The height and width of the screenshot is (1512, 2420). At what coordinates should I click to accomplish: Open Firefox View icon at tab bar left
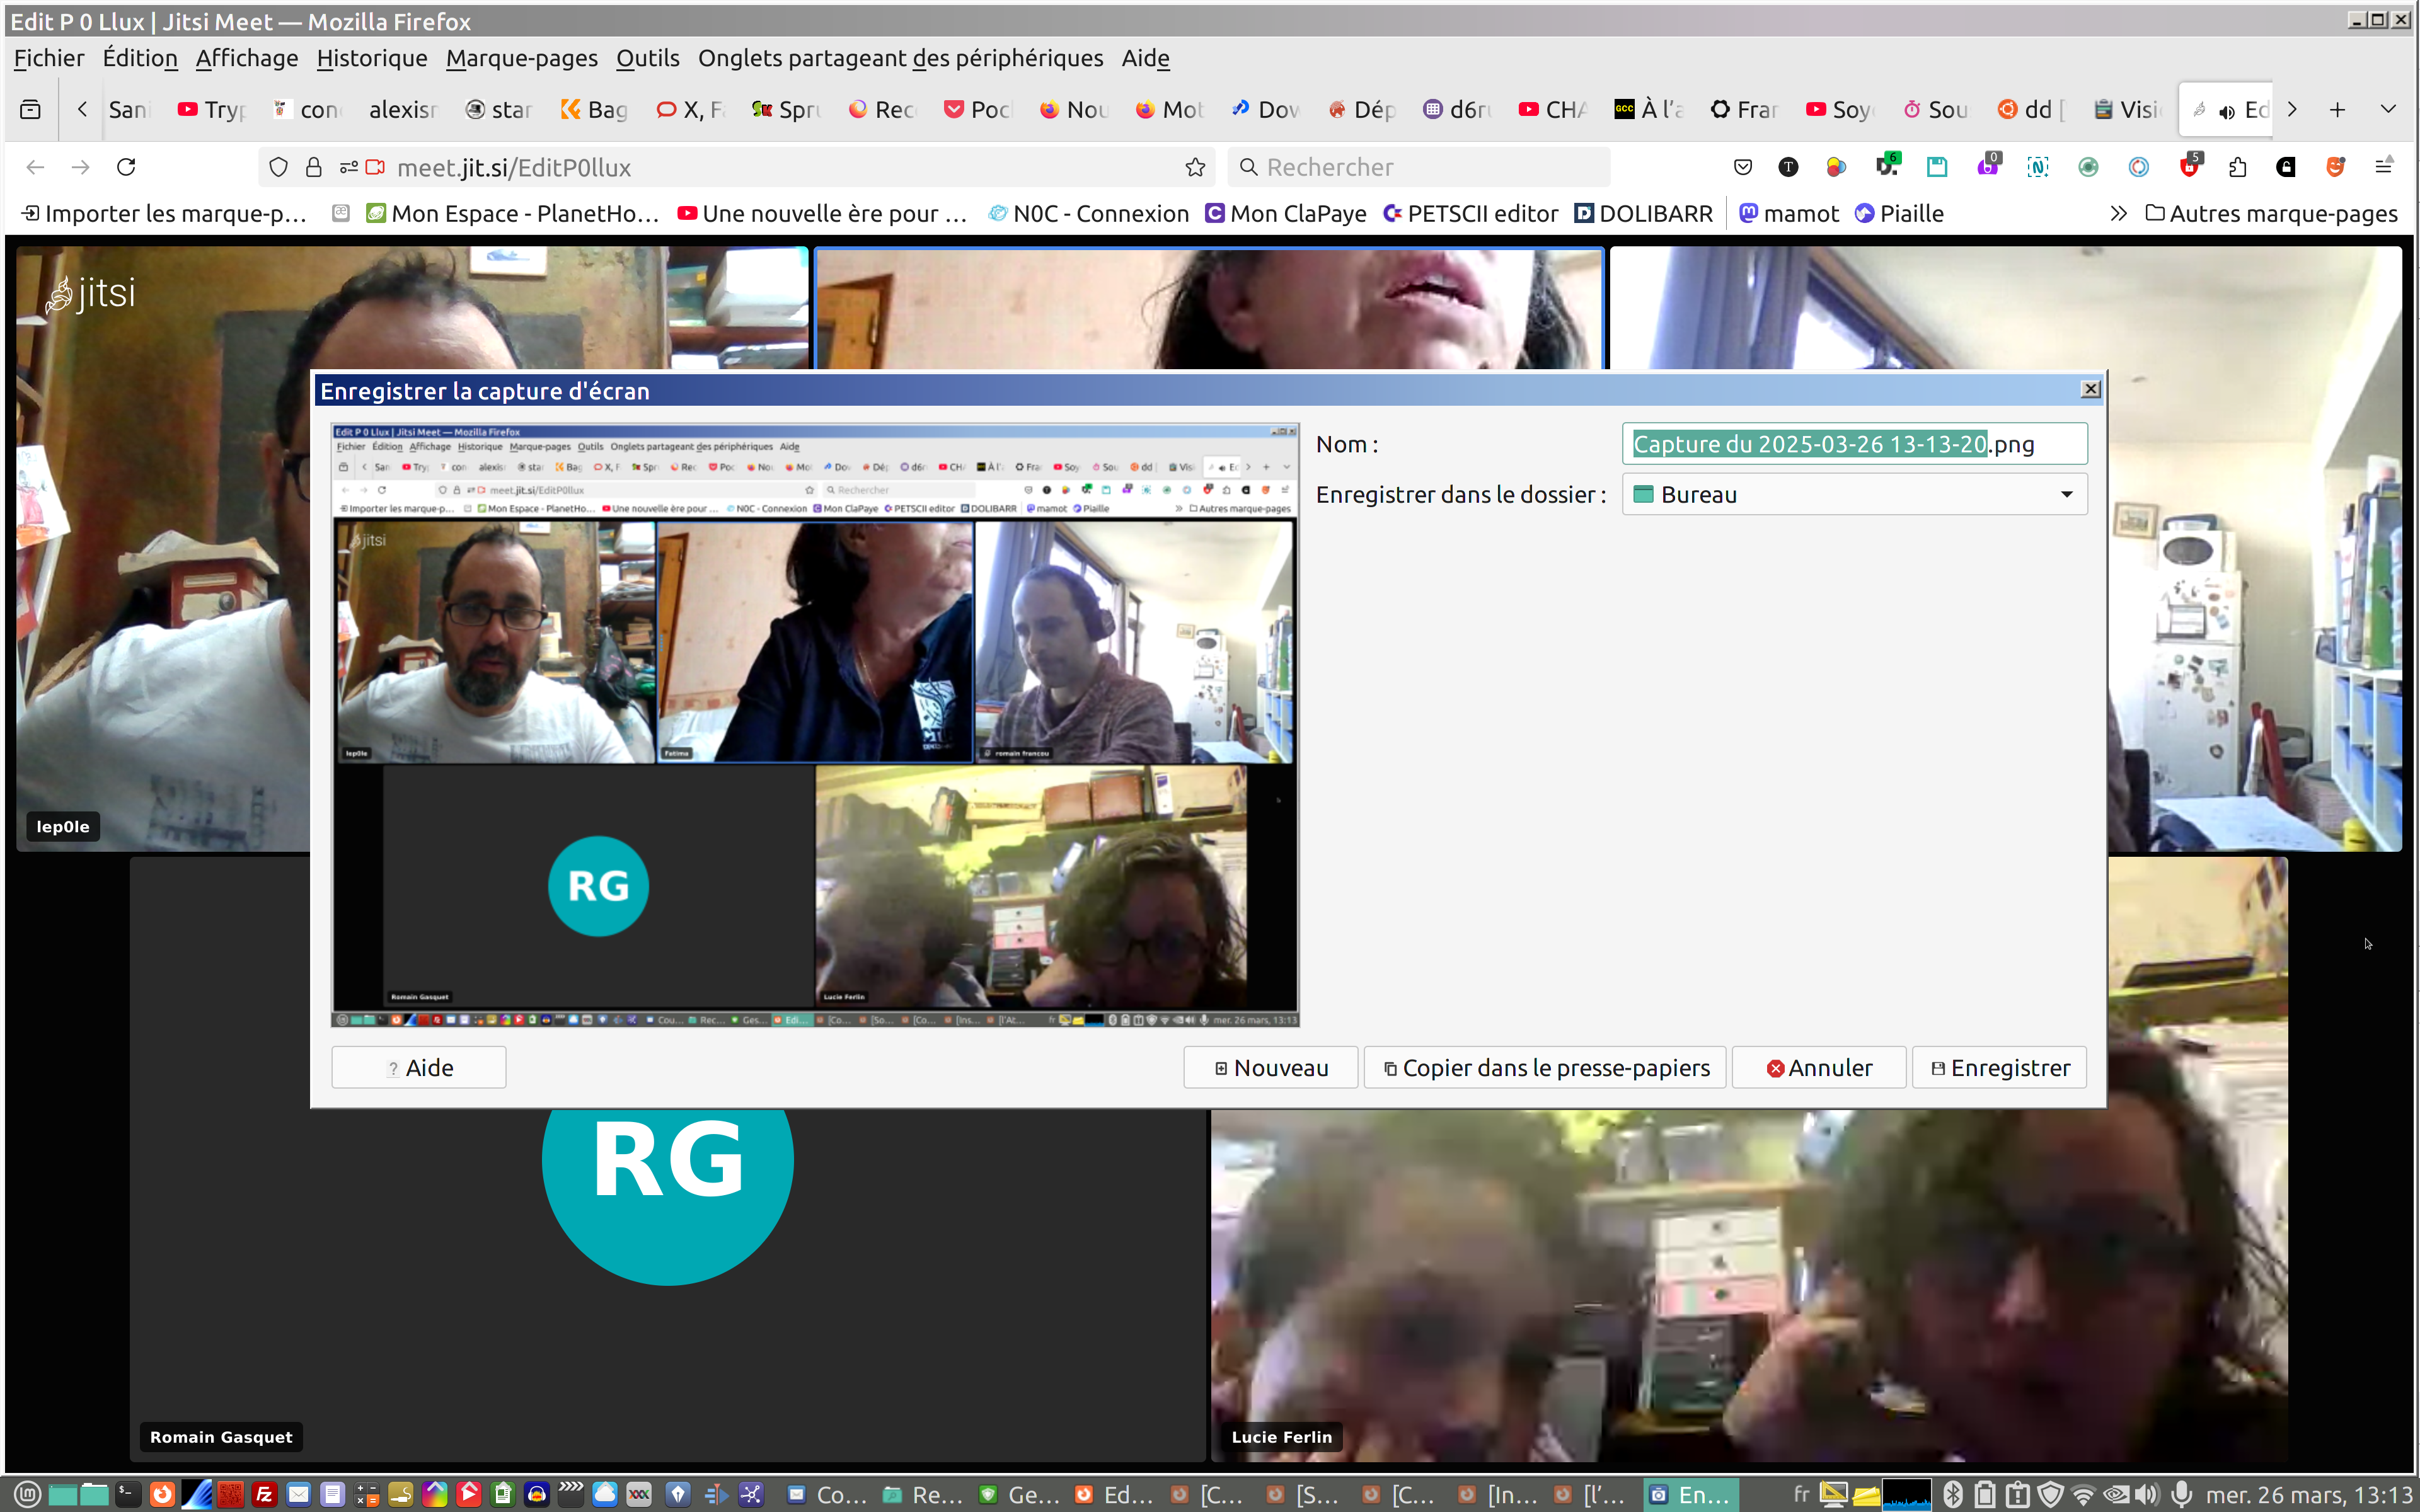pos(31,109)
